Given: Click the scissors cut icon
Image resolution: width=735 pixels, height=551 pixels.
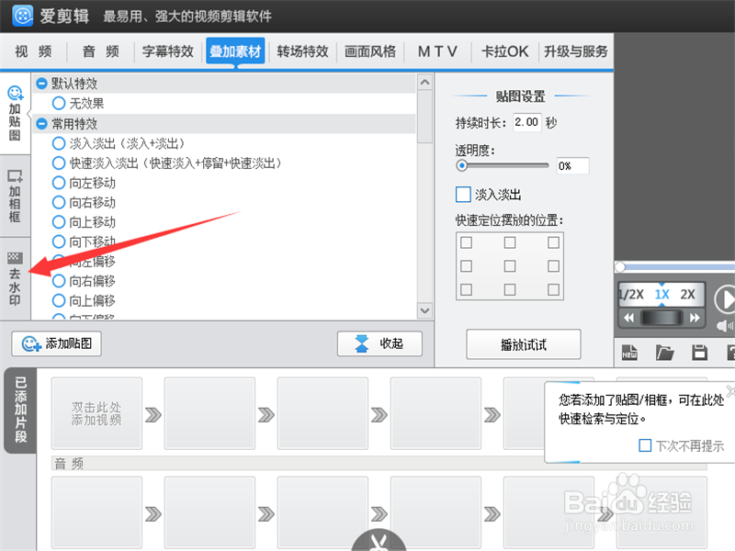Looking at the screenshot, I should tap(379, 540).
